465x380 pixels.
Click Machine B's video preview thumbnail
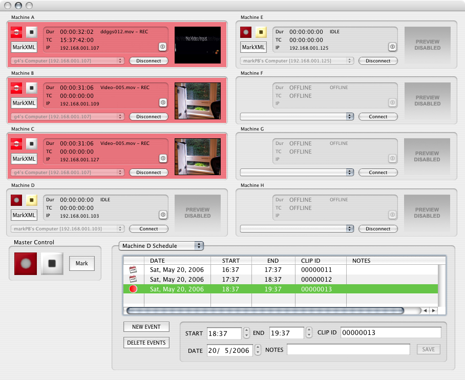(198, 100)
